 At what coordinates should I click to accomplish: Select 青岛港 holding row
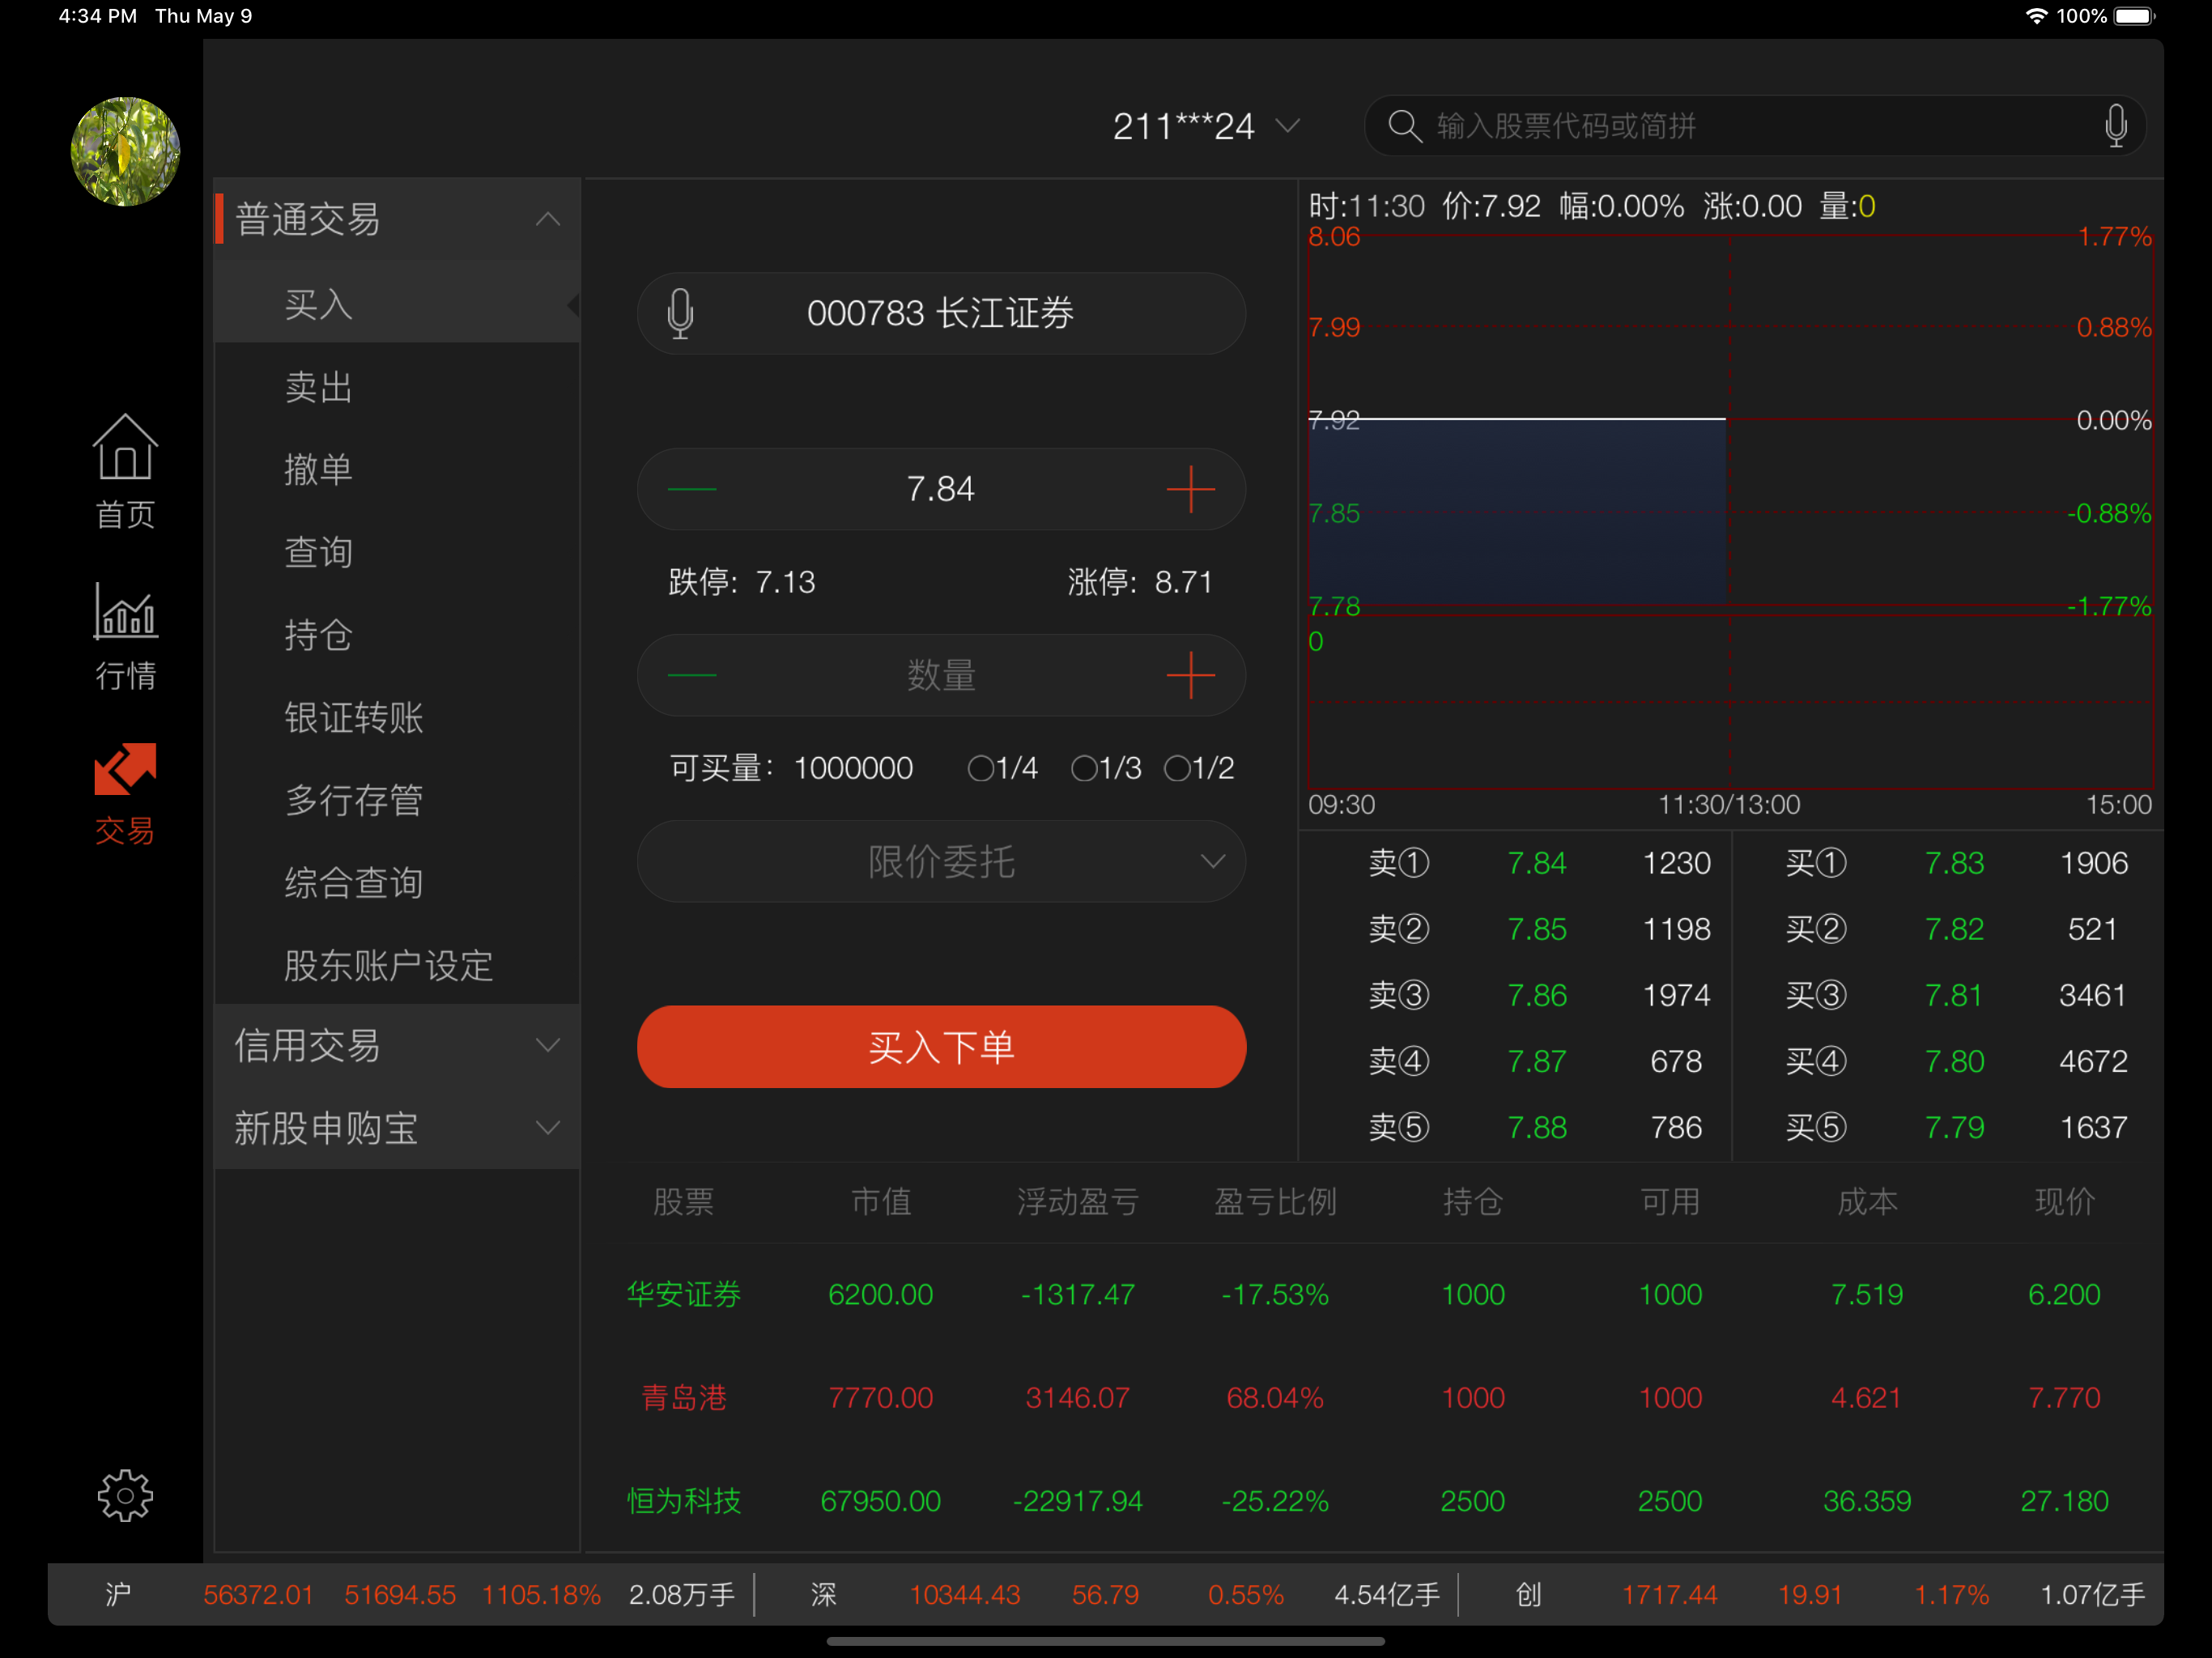pos(1373,1397)
